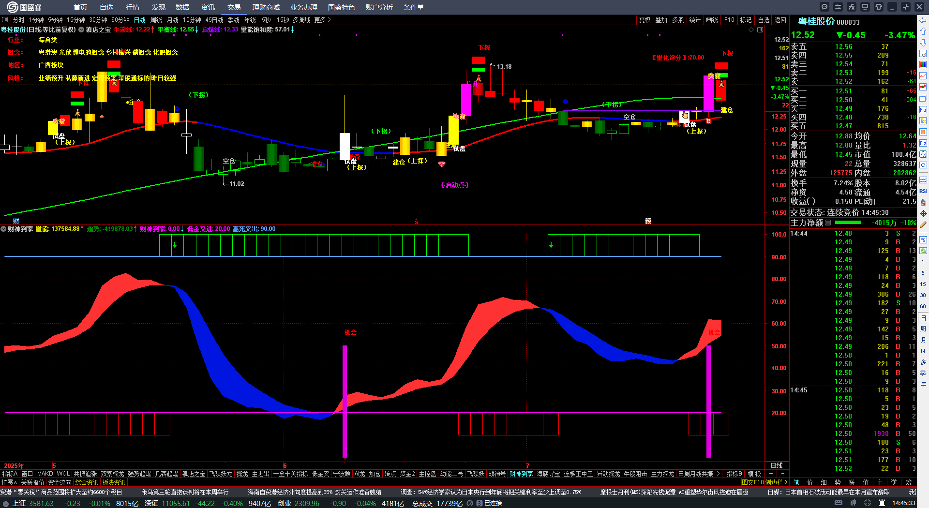
Task: Toggle 标记 marking option
Action: coord(746,20)
